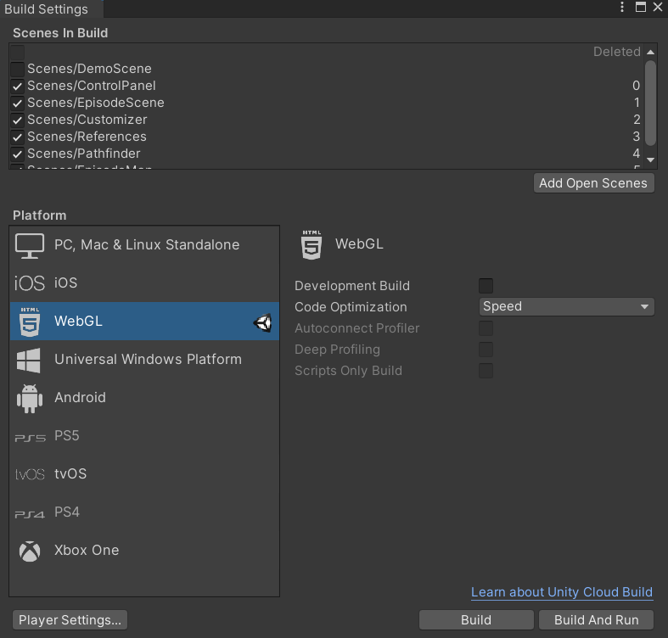Enable the Scenes/DemoScene checkbox

(18, 69)
